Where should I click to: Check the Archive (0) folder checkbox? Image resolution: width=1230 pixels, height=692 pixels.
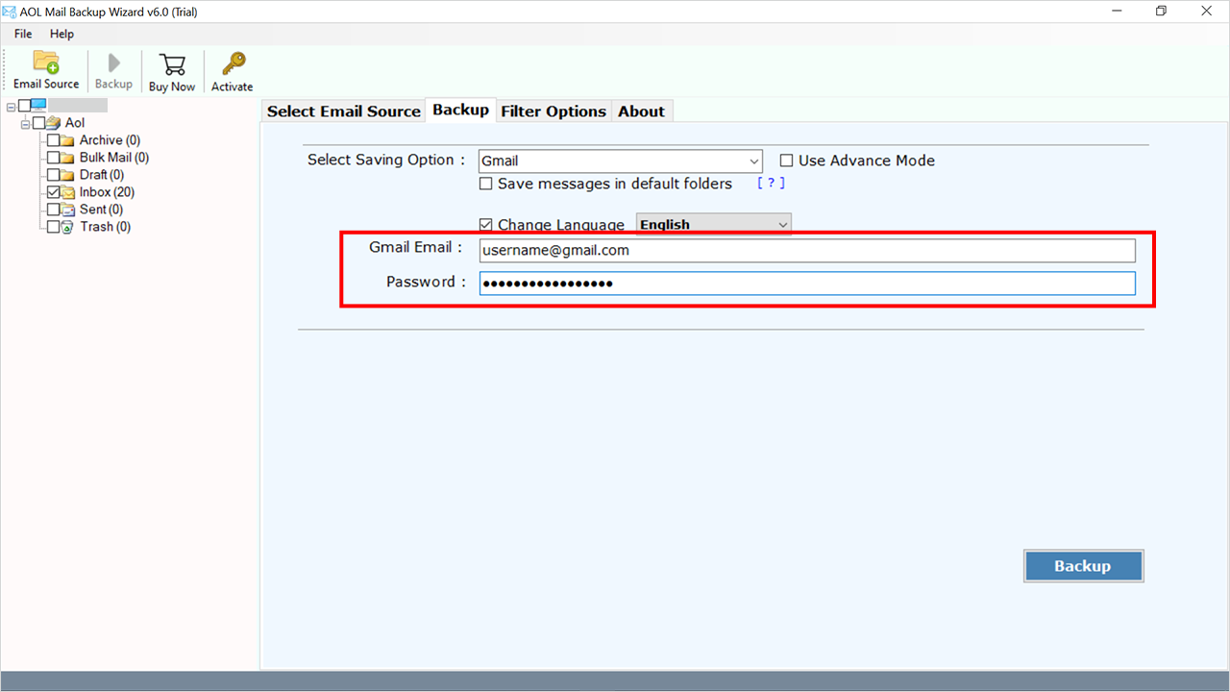tap(53, 140)
